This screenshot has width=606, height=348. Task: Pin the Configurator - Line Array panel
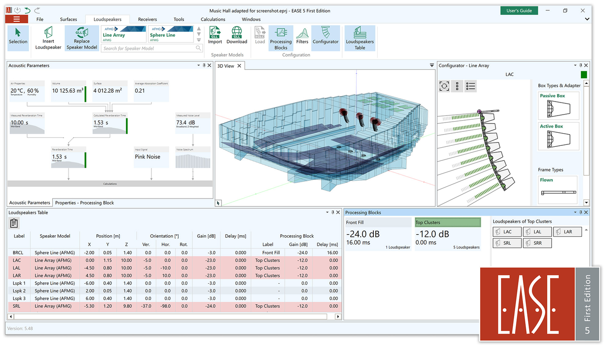coord(581,65)
